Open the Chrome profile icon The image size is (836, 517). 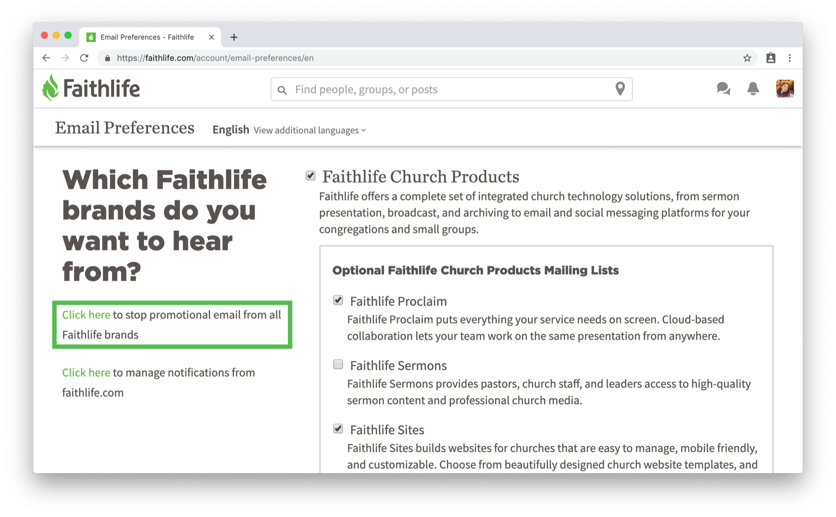(771, 58)
